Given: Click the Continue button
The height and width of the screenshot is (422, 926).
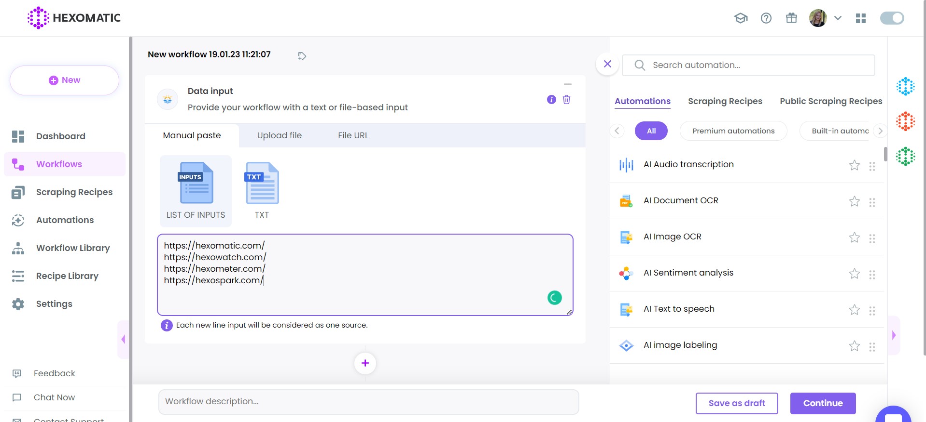Looking at the screenshot, I should [x=823, y=403].
